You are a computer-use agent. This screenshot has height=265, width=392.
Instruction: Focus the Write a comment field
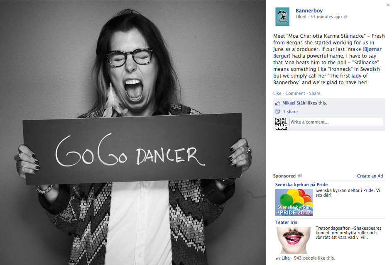[x=336, y=122]
